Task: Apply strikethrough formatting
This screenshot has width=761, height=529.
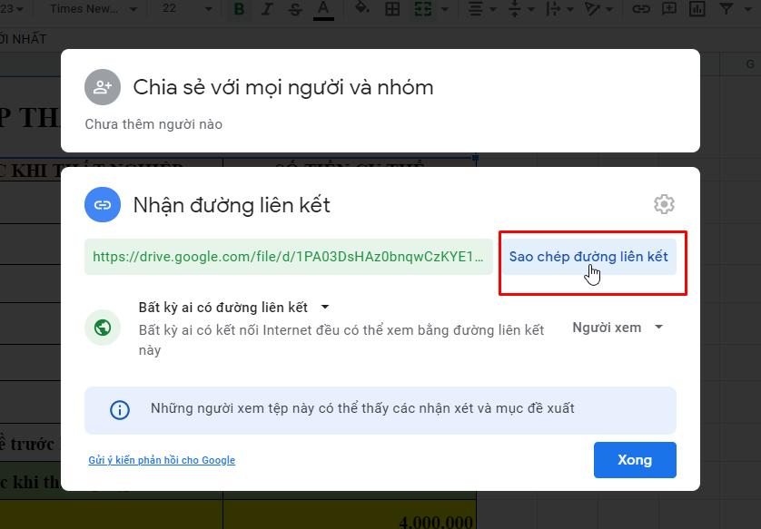Action: click(x=294, y=10)
